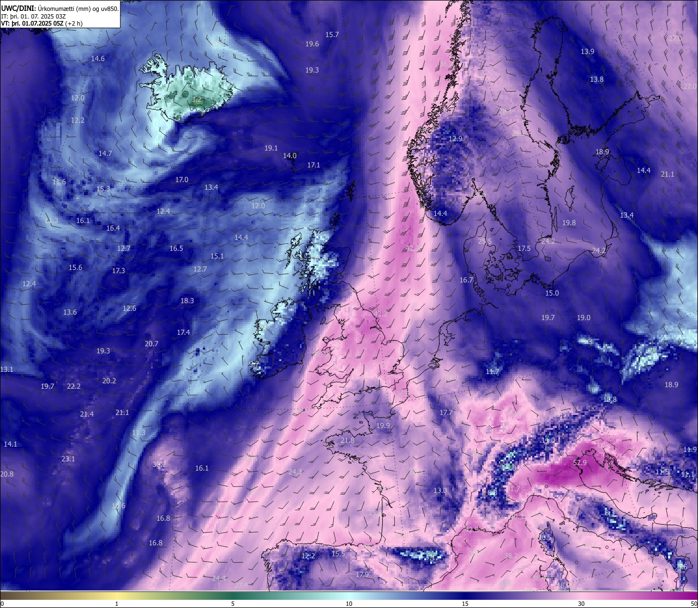Click the value "14.6" northwest of Iceland
698x608 pixels.
98,58
